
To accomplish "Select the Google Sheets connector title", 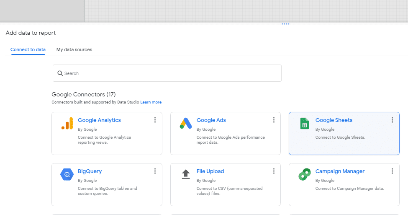I will (334, 120).
